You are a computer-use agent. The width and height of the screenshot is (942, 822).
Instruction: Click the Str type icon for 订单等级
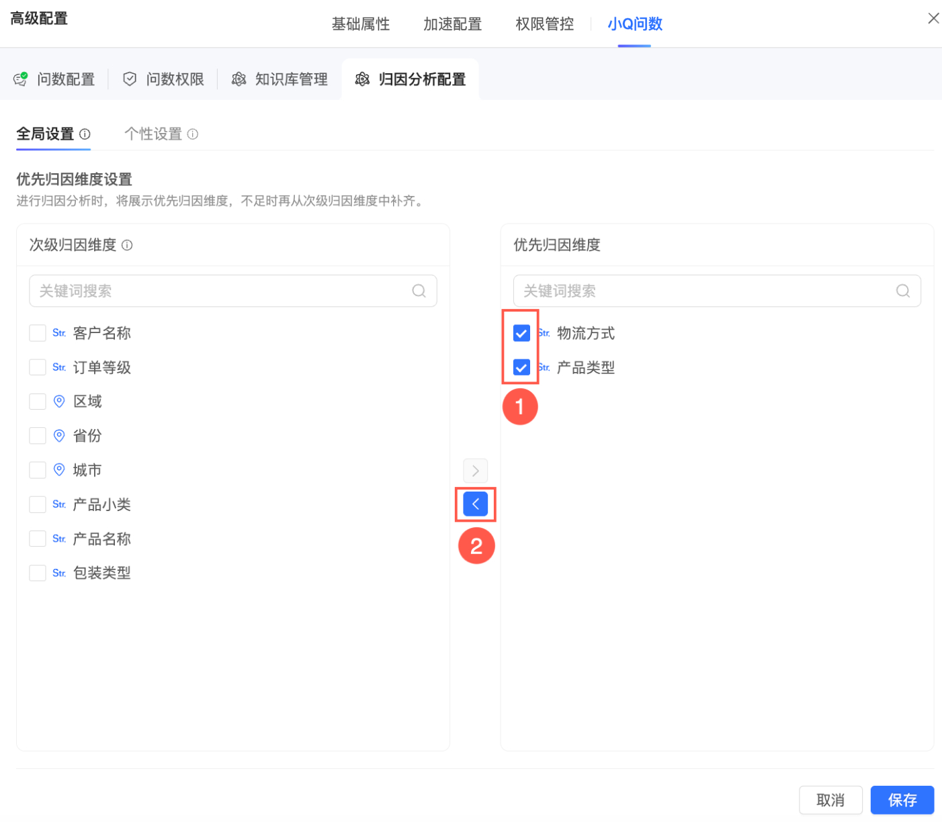(x=59, y=367)
